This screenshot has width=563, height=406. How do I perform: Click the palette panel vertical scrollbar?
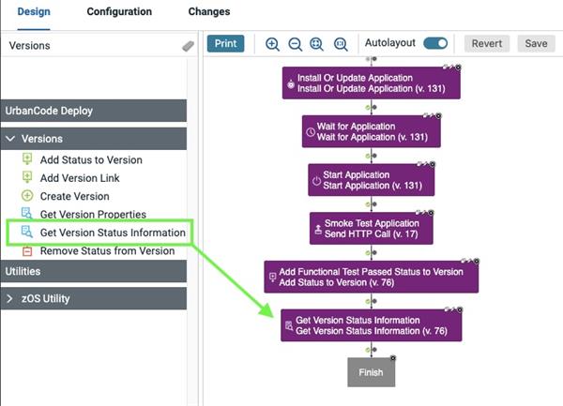(x=192, y=230)
